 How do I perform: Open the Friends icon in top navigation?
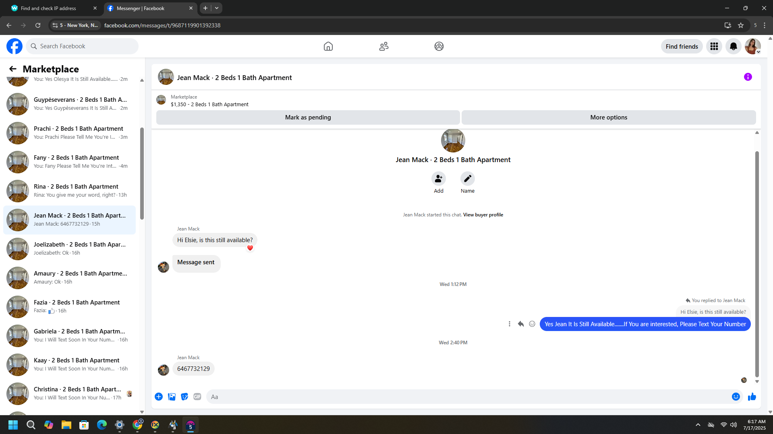click(x=384, y=46)
